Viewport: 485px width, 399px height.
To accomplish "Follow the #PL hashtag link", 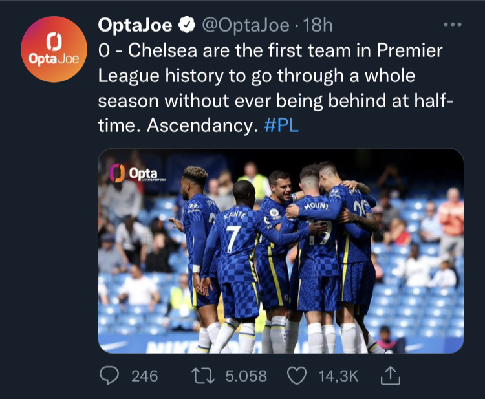I will [x=281, y=125].
